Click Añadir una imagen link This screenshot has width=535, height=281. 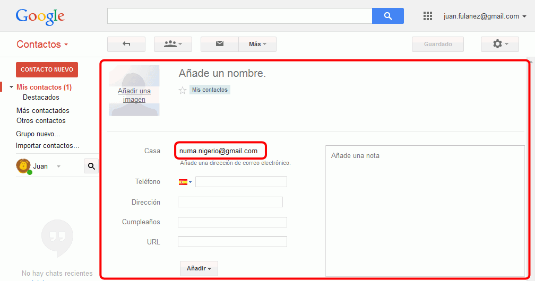(x=134, y=95)
